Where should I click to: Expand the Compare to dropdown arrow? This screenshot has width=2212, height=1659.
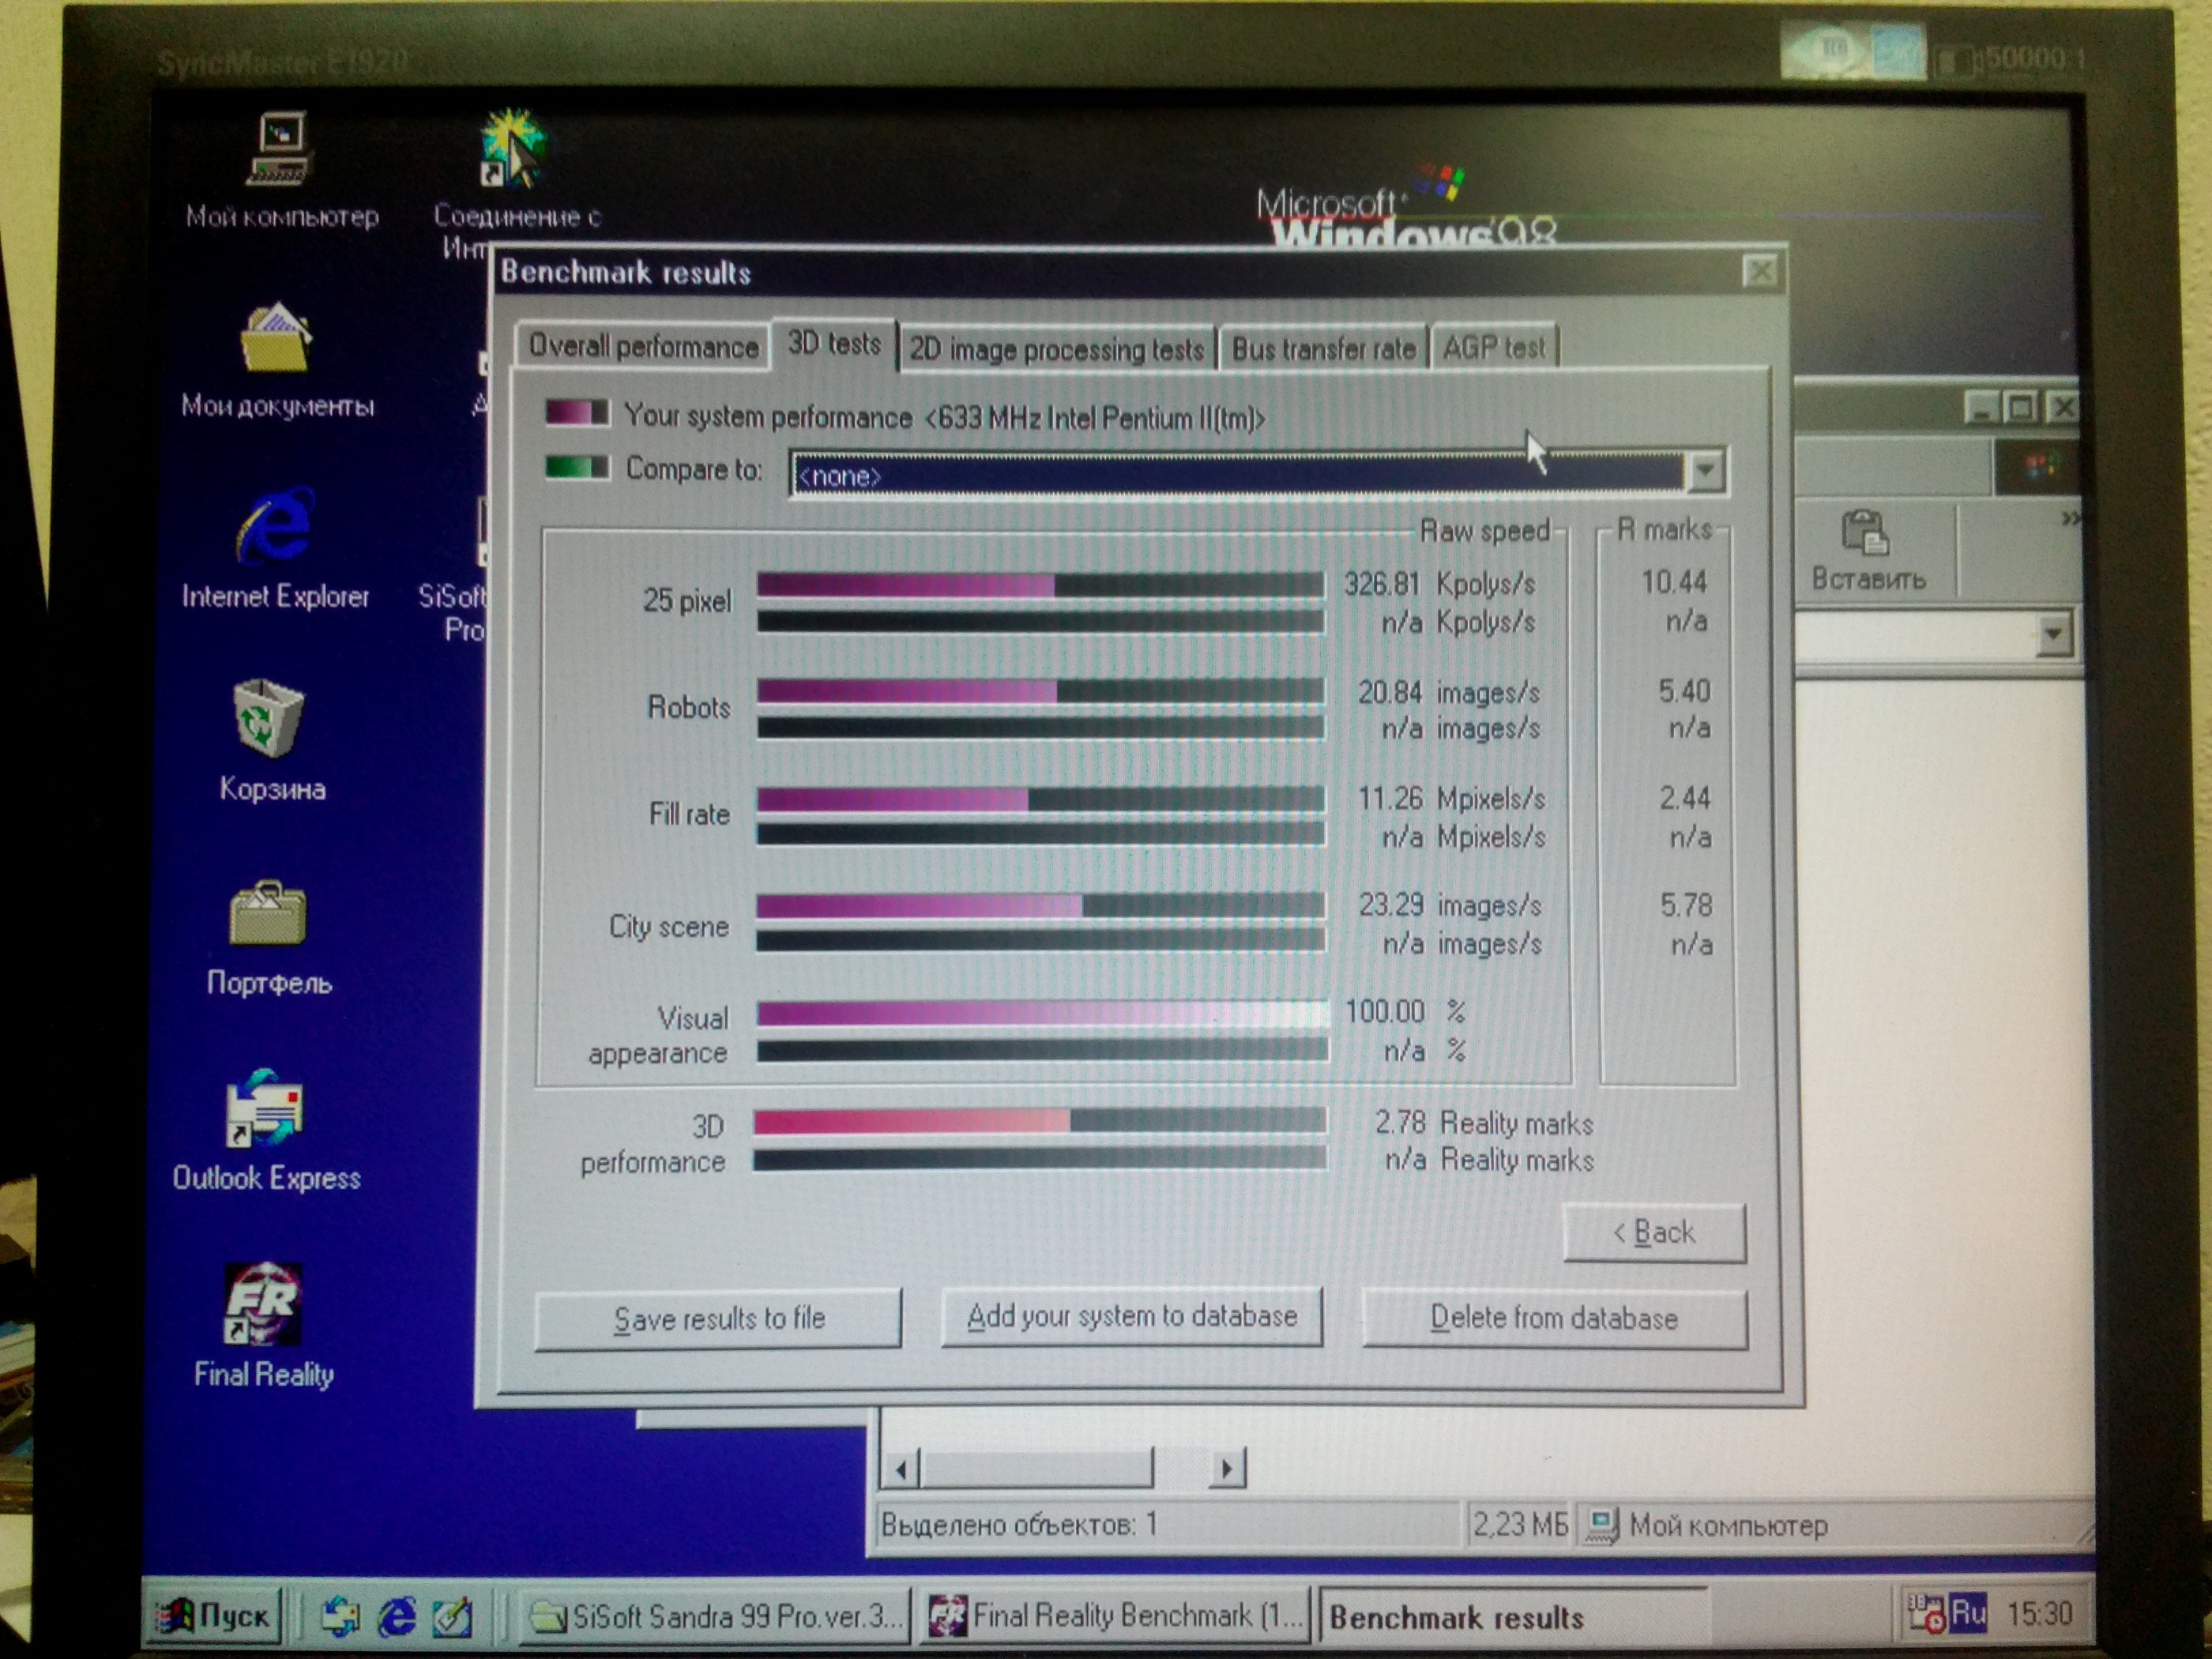coord(1706,472)
